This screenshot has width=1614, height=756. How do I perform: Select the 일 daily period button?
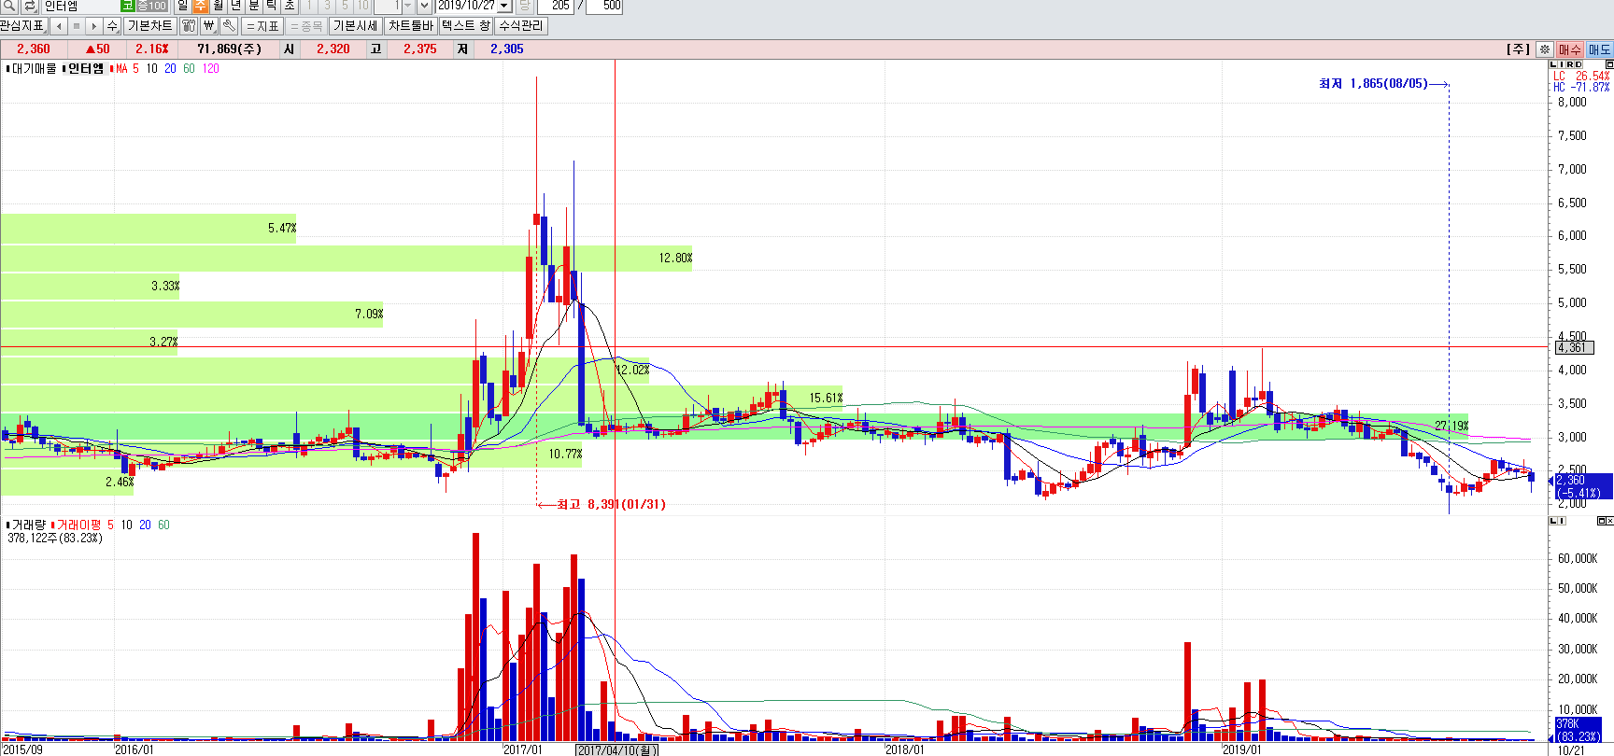(182, 6)
